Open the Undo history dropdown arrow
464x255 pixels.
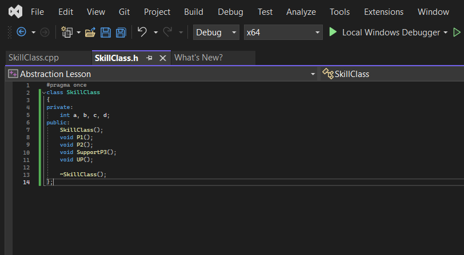click(x=155, y=33)
